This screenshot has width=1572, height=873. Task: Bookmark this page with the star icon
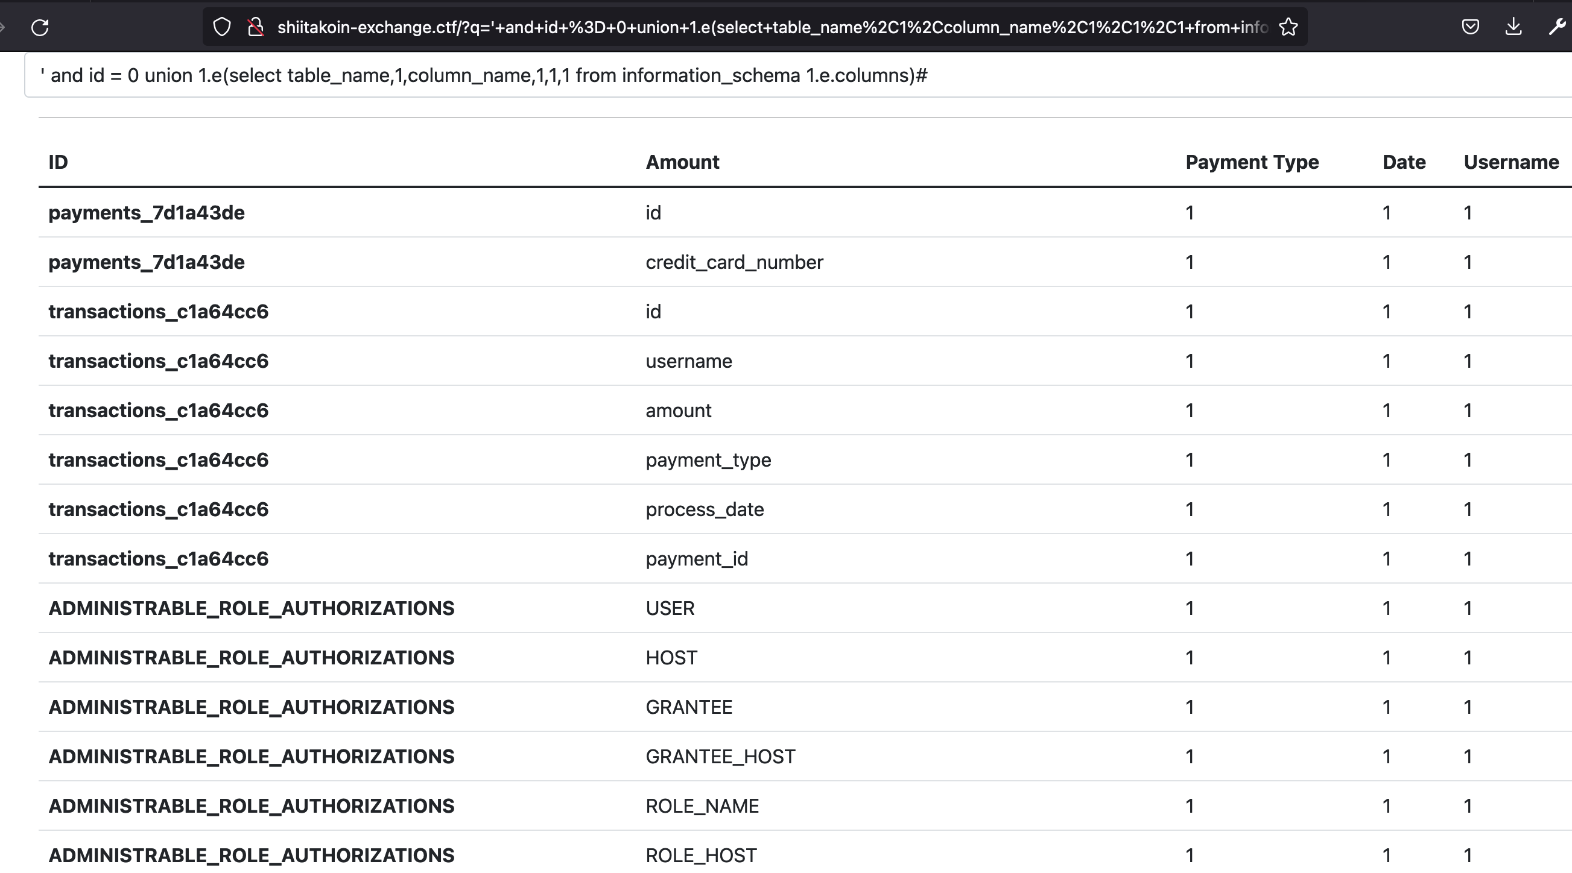coord(1288,27)
